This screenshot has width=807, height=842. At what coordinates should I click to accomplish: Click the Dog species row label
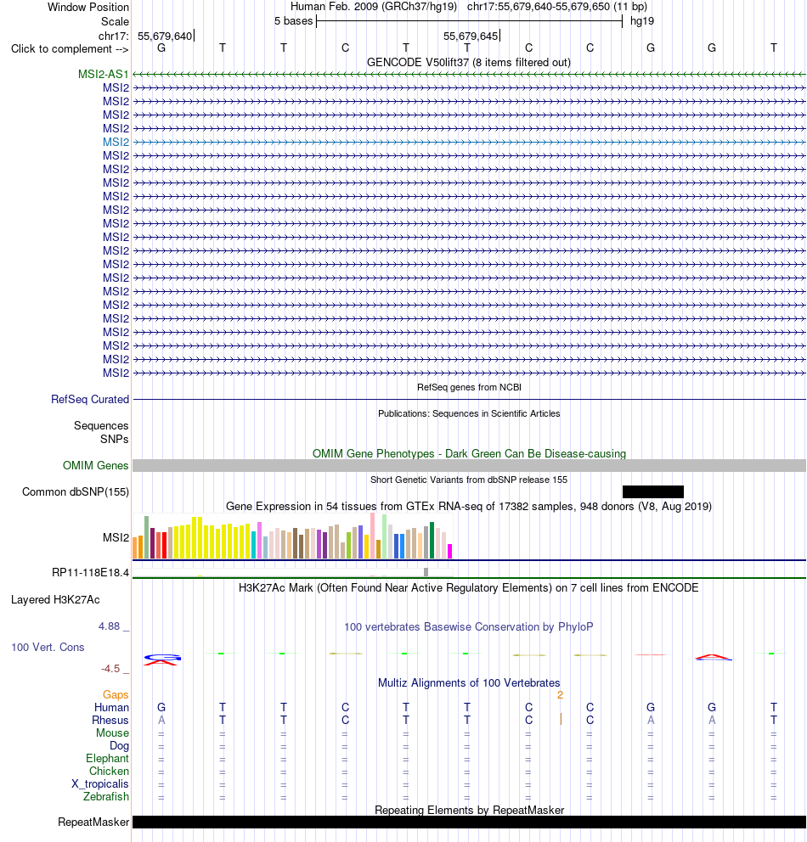119,745
